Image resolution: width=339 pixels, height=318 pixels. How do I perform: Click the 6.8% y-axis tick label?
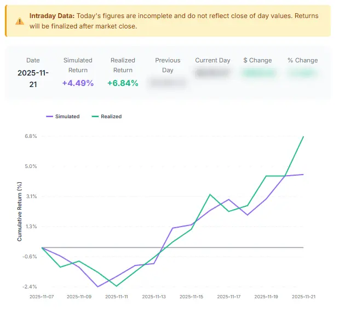(30, 136)
